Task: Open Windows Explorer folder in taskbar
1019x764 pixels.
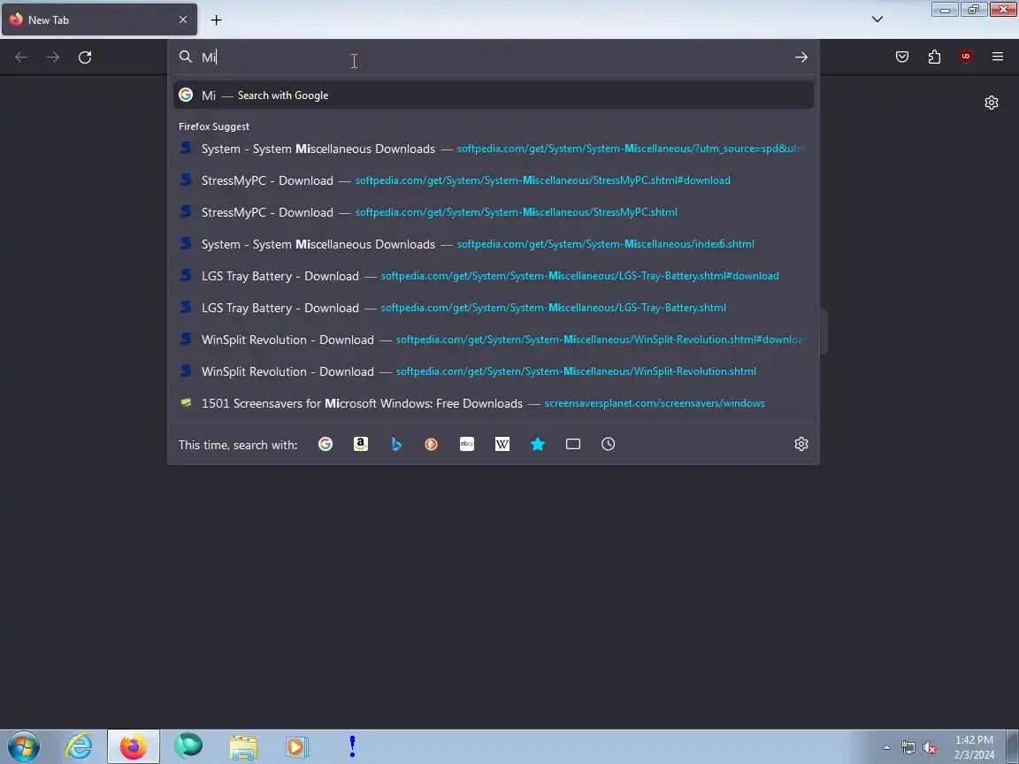Action: [x=243, y=747]
